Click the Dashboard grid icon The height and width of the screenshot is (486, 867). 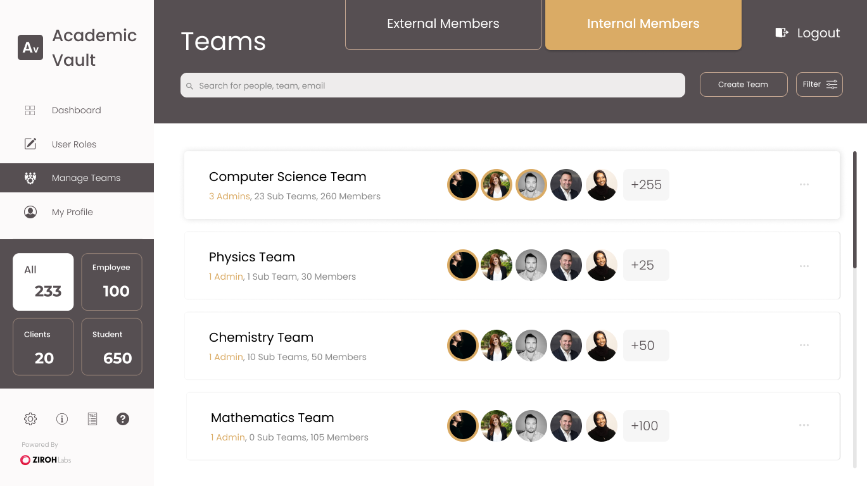click(x=30, y=110)
